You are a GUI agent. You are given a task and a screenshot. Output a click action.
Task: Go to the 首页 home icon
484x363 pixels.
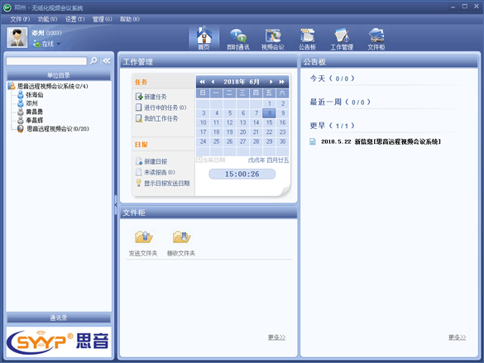click(x=204, y=39)
